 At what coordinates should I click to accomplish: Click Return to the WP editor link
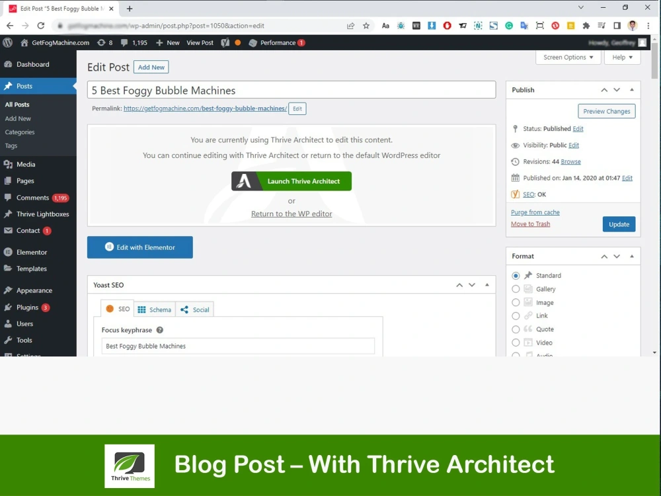(x=292, y=214)
